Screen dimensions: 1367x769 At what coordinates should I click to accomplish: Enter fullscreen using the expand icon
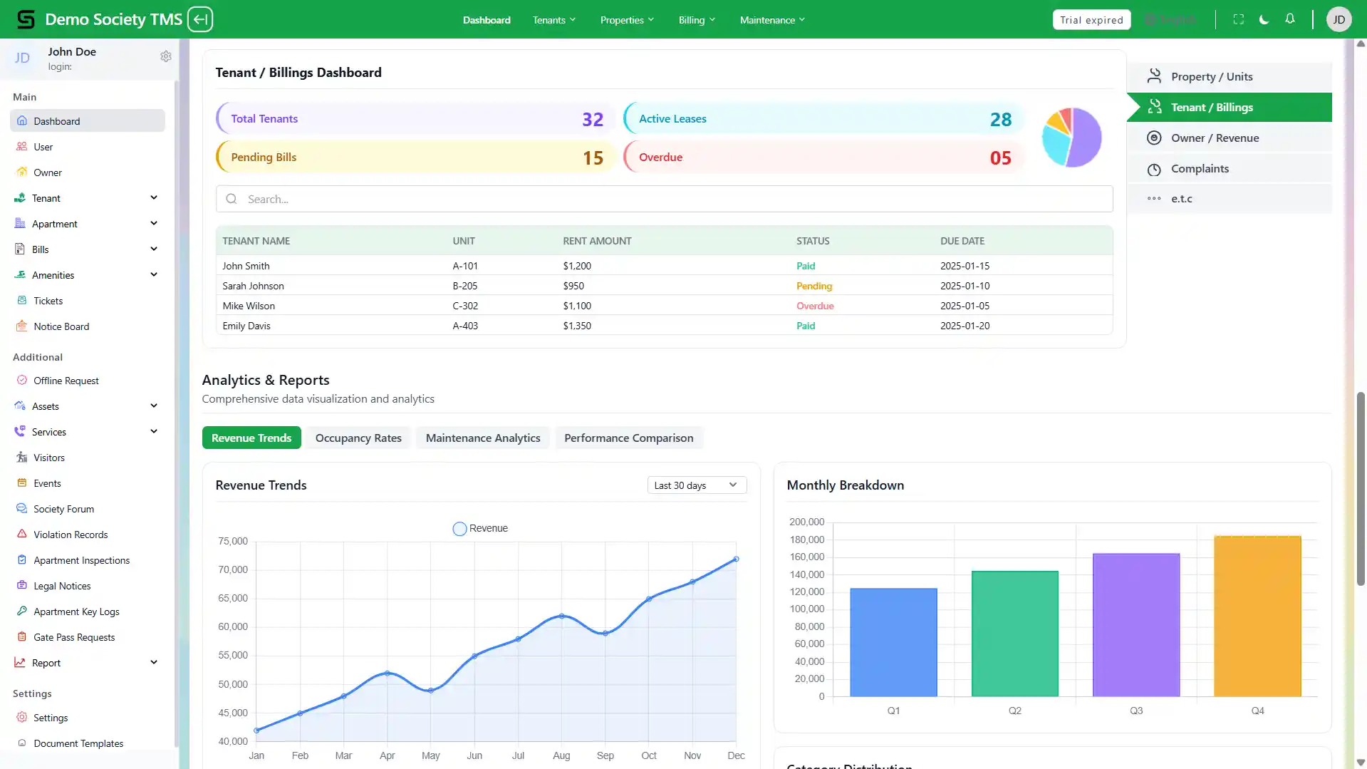(1238, 19)
